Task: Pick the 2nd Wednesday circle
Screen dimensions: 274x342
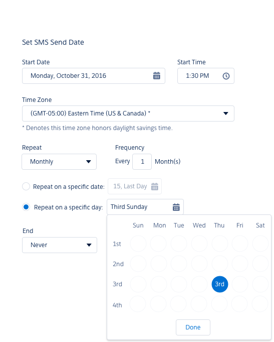Action: click(199, 264)
